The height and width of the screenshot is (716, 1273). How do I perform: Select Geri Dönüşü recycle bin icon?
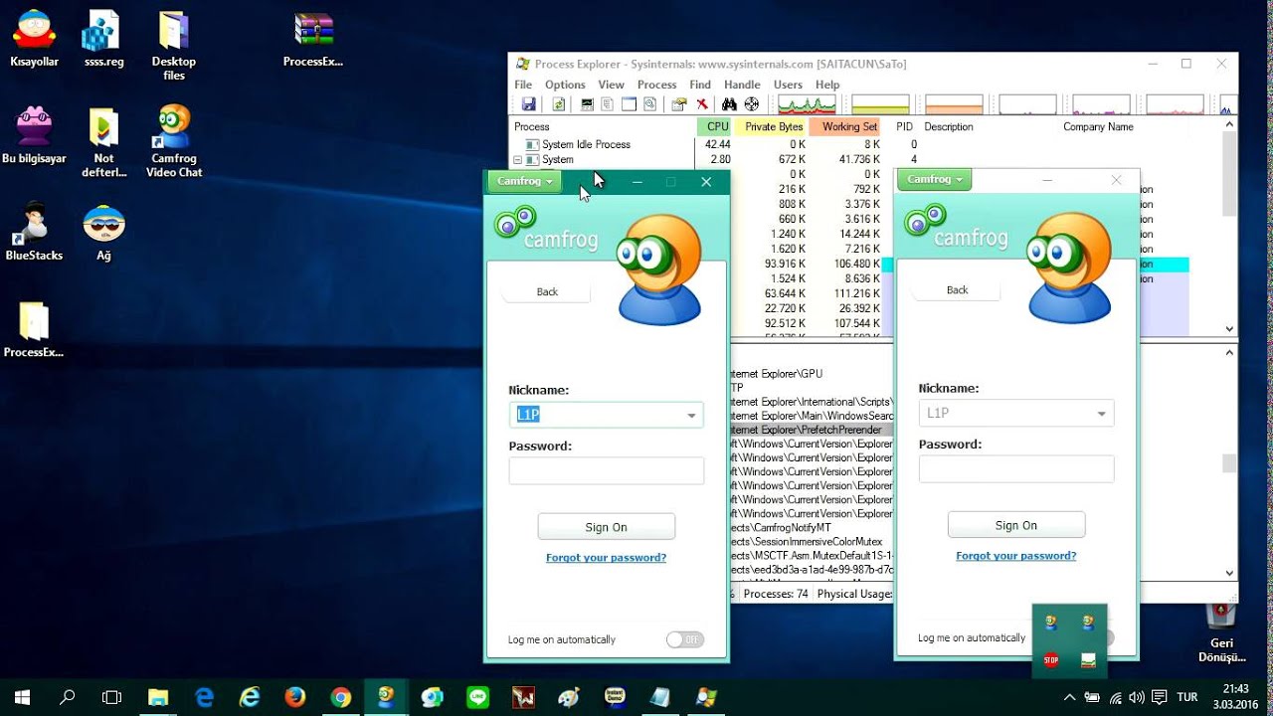(x=1221, y=633)
